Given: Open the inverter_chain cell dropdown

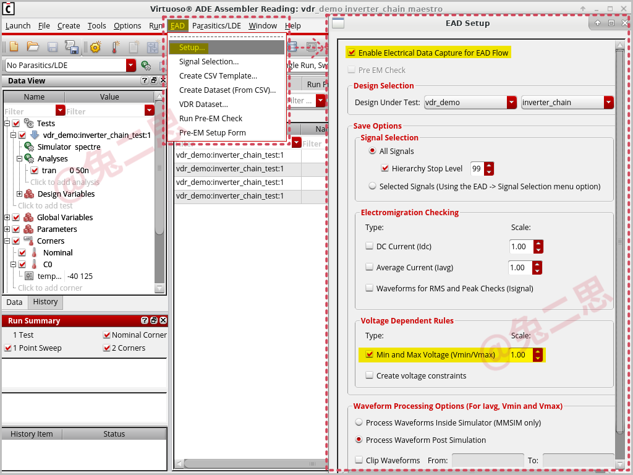Looking at the screenshot, I should point(609,103).
